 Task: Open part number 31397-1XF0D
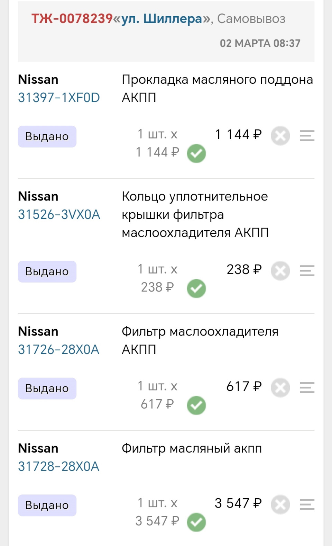tap(59, 98)
